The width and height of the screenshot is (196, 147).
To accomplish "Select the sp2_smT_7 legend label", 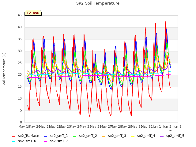I will click(59, 141).
